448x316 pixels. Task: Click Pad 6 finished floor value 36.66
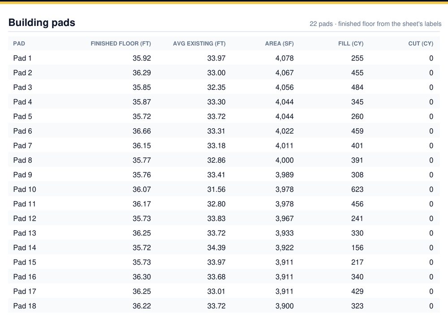[x=142, y=131]
